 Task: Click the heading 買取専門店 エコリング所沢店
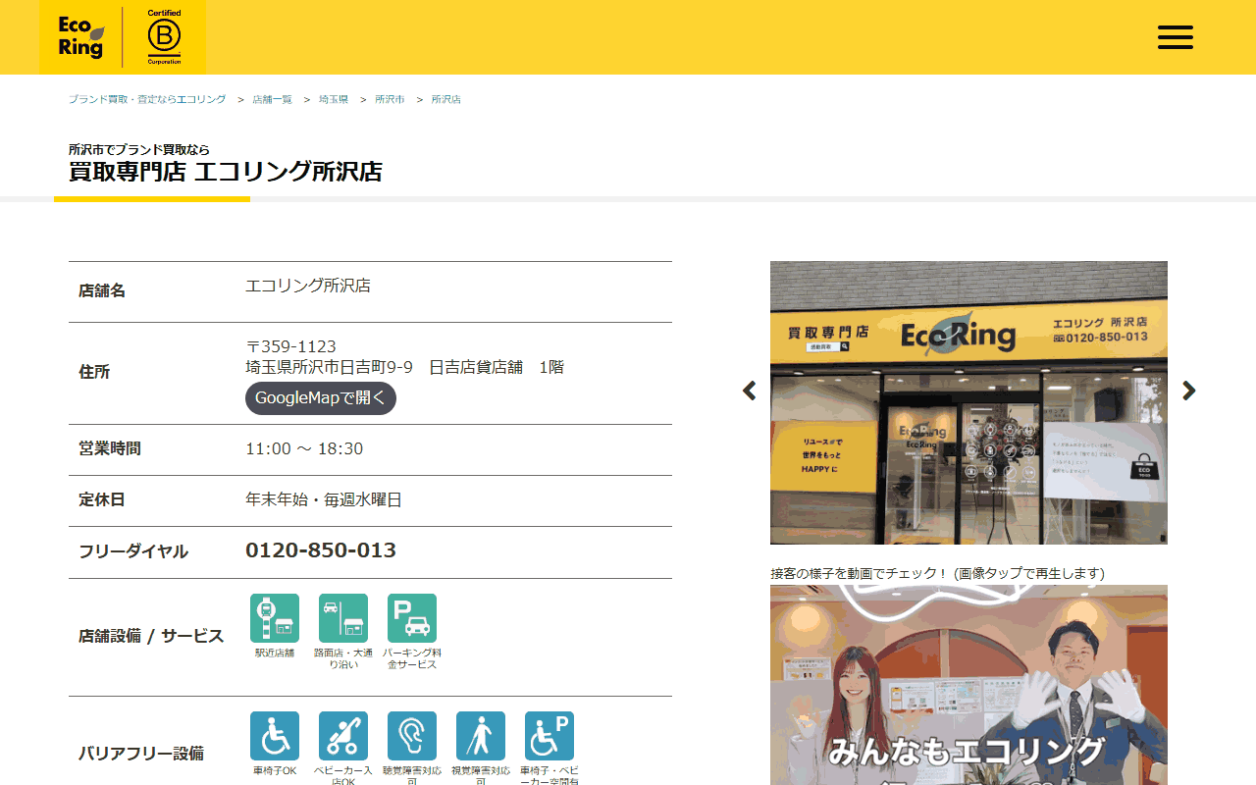coord(226,172)
